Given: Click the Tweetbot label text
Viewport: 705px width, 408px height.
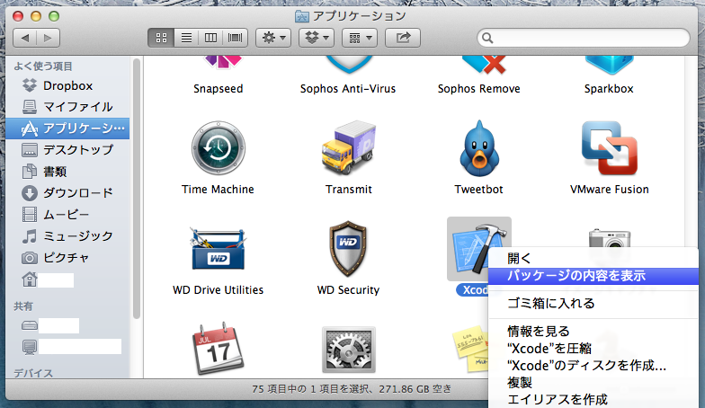Looking at the screenshot, I should (x=478, y=190).
